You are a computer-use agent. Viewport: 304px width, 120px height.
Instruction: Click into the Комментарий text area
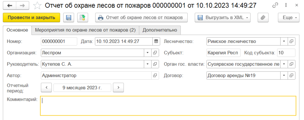pyautogui.click(x=168, y=106)
